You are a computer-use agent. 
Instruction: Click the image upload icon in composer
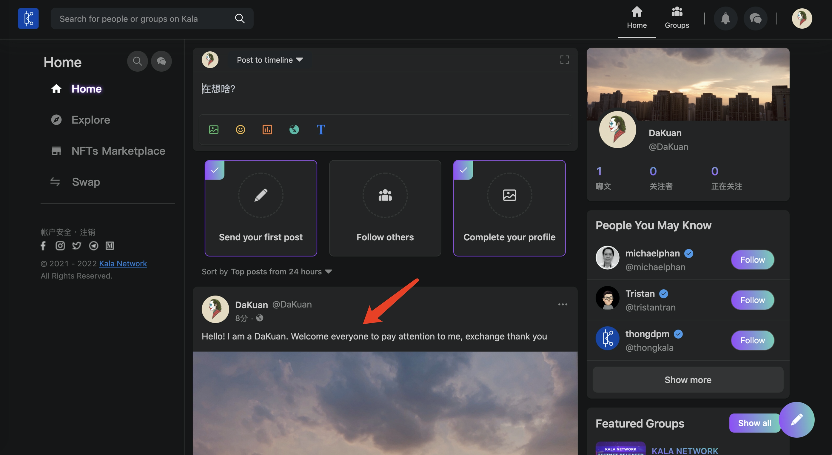point(213,130)
